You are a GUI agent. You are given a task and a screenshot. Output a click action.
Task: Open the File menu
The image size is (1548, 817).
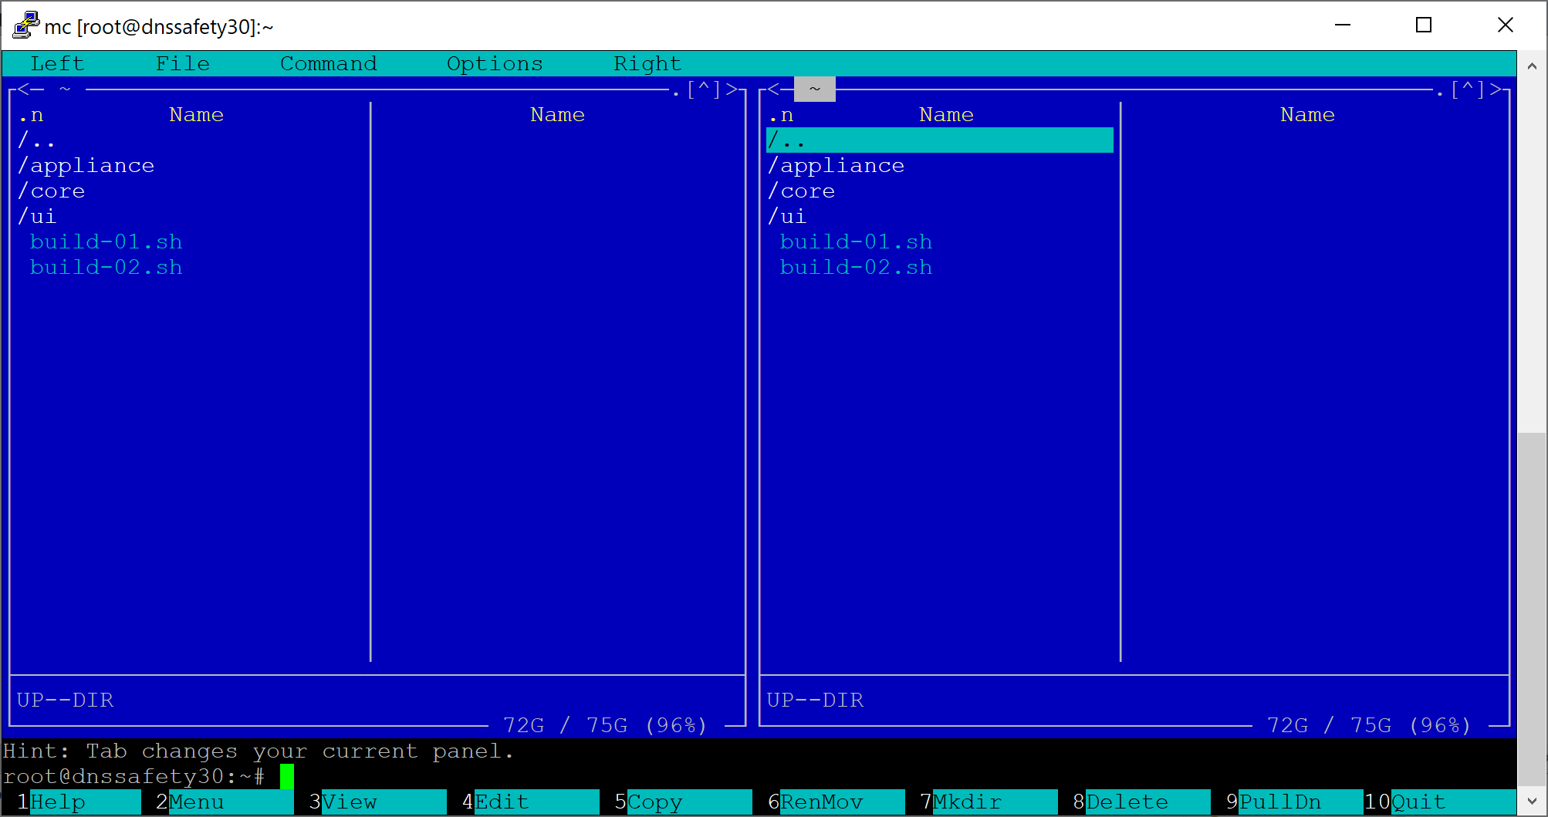coord(183,63)
